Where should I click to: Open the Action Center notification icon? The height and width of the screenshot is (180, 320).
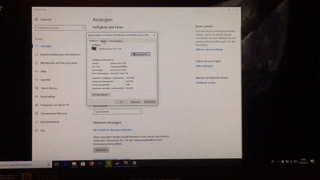312,161
